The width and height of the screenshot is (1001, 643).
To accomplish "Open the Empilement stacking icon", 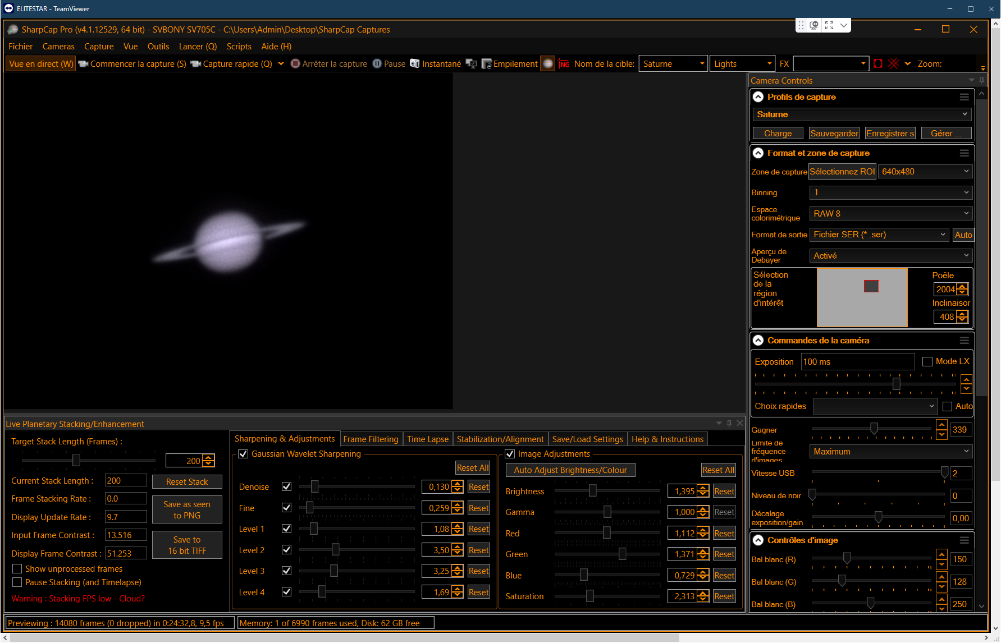I will [x=487, y=64].
